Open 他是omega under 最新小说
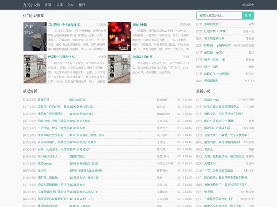The height and width of the screenshot is (207, 277). tap(212, 100)
